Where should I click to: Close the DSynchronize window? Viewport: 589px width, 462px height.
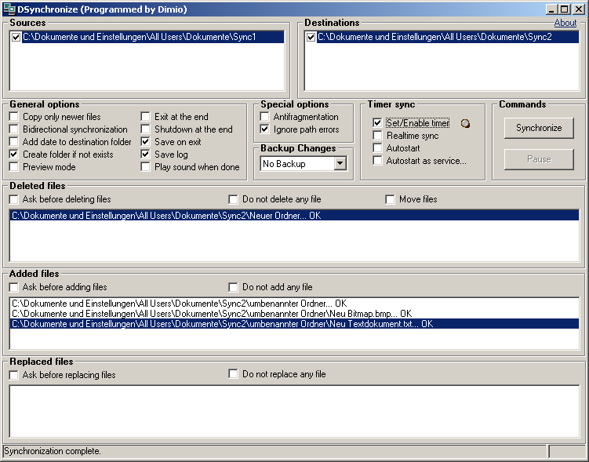pos(578,9)
